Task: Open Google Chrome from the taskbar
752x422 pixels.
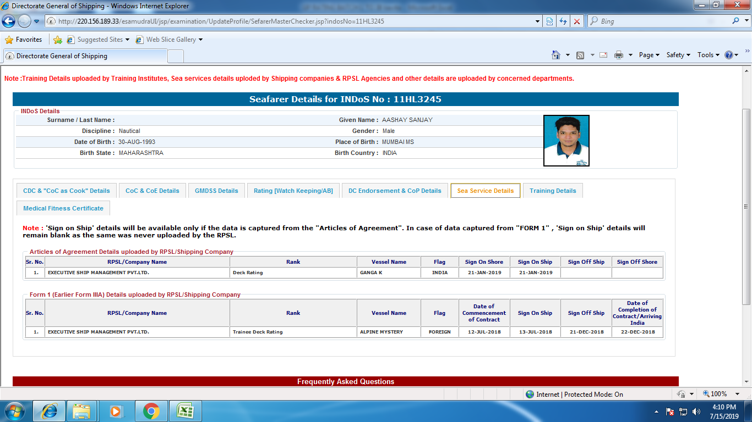Action: [151, 411]
